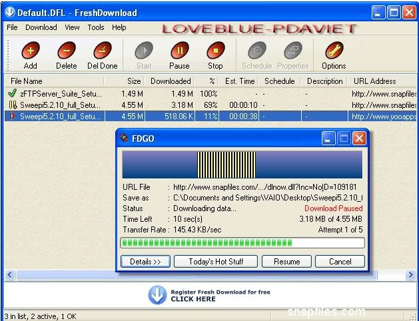The height and width of the screenshot is (321, 419).
Task: Click the green download progress bar
Action: pos(242,243)
